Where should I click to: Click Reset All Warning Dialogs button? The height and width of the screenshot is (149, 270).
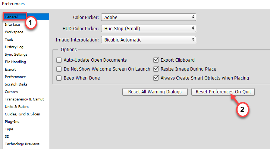(155, 92)
